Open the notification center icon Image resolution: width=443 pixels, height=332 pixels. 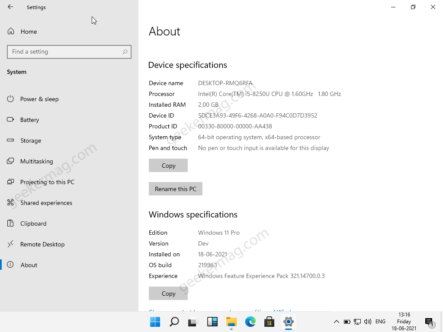[x=429, y=322]
